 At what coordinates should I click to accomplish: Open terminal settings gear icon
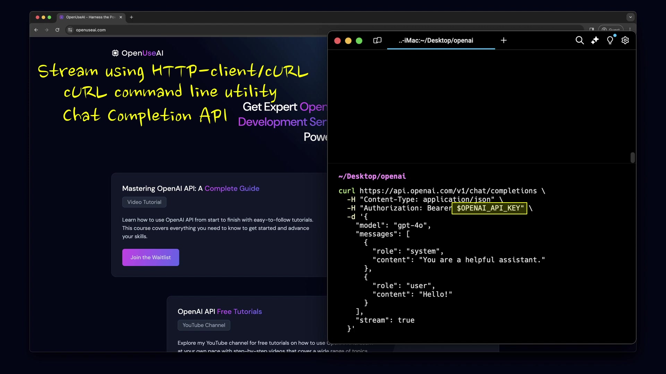click(x=625, y=41)
